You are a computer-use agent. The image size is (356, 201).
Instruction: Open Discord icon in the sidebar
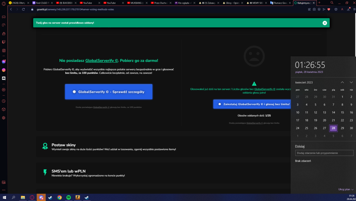coord(4,78)
